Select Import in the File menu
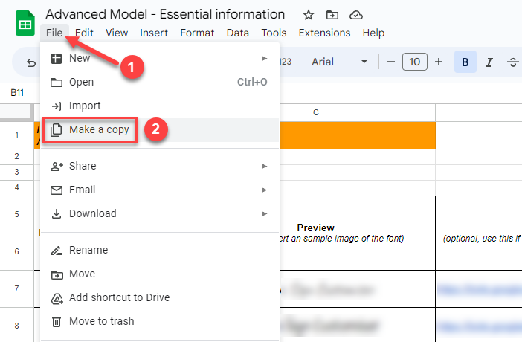This screenshot has width=522, height=342. pos(85,106)
